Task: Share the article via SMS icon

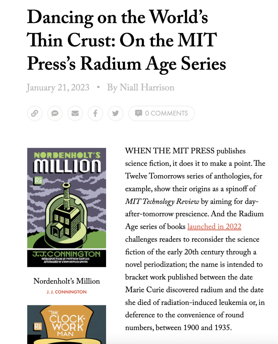Action: click(55, 114)
